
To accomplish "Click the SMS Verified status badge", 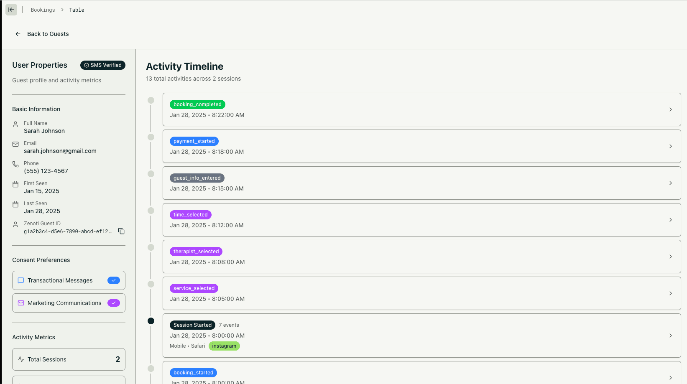I will [x=102, y=65].
